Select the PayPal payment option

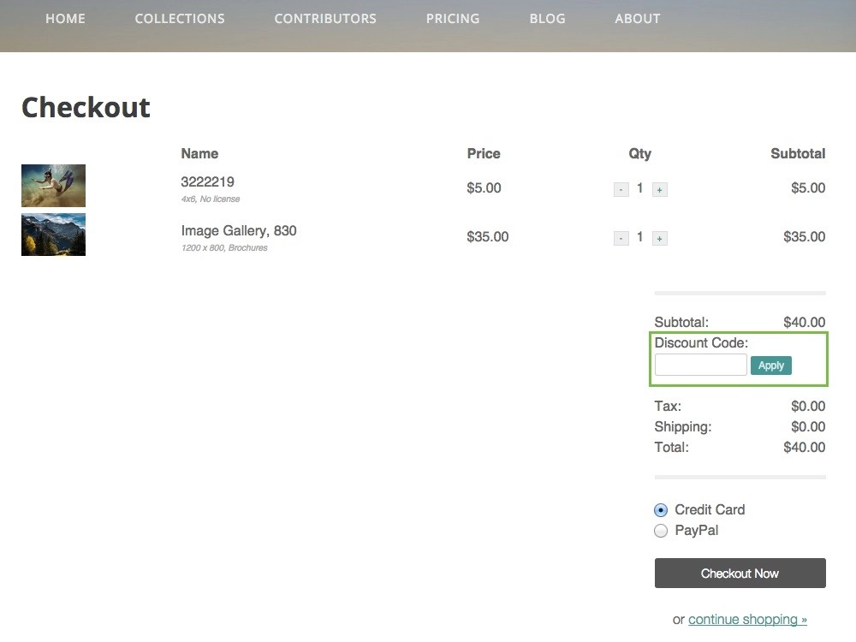[661, 531]
